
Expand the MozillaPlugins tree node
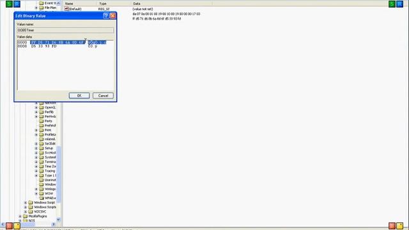[20, 216]
